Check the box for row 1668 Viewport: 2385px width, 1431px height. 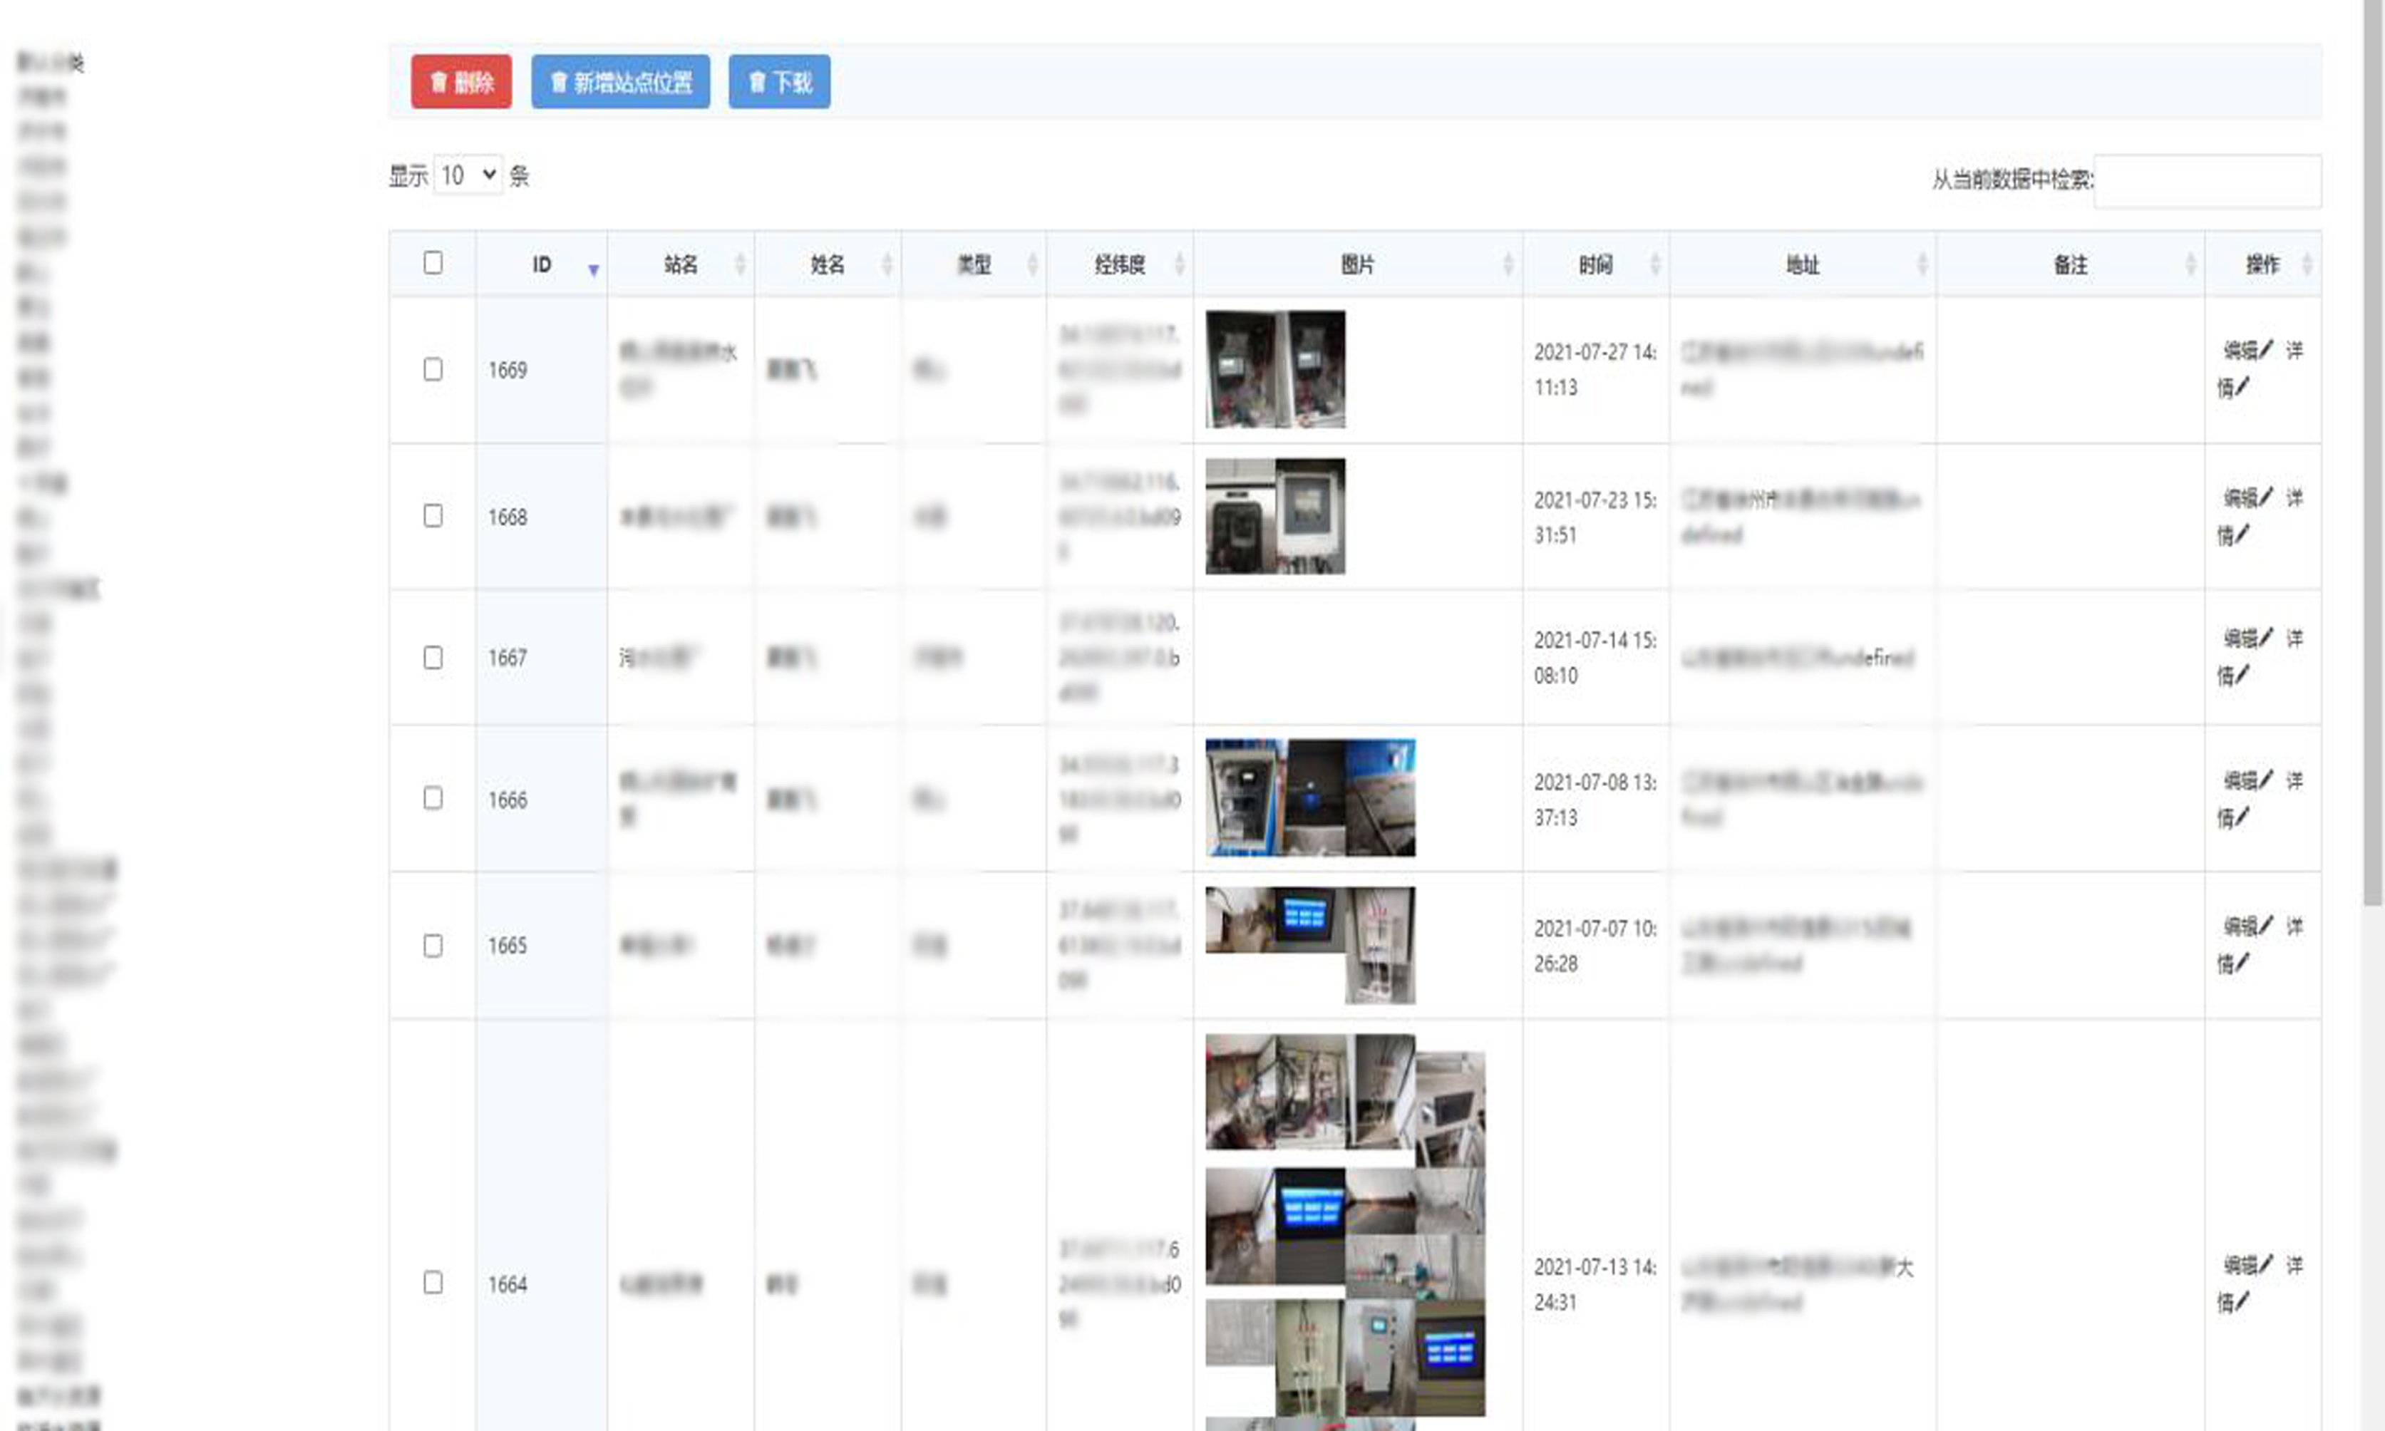[433, 516]
